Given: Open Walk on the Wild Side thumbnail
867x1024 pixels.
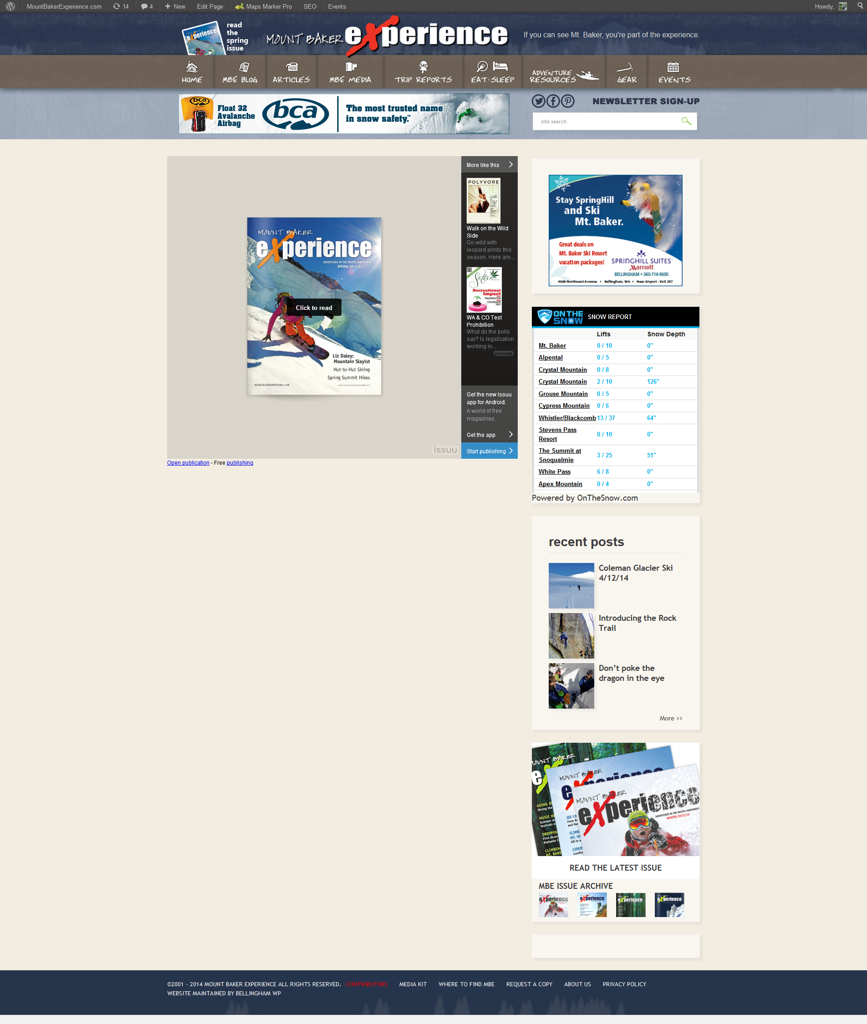Looking at the screenshot, I should 483,201.
